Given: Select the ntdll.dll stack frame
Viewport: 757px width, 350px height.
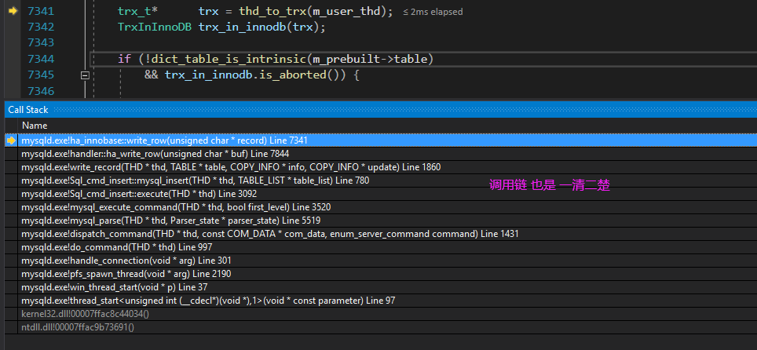Looking at the screenshot, I should point(77,327).
